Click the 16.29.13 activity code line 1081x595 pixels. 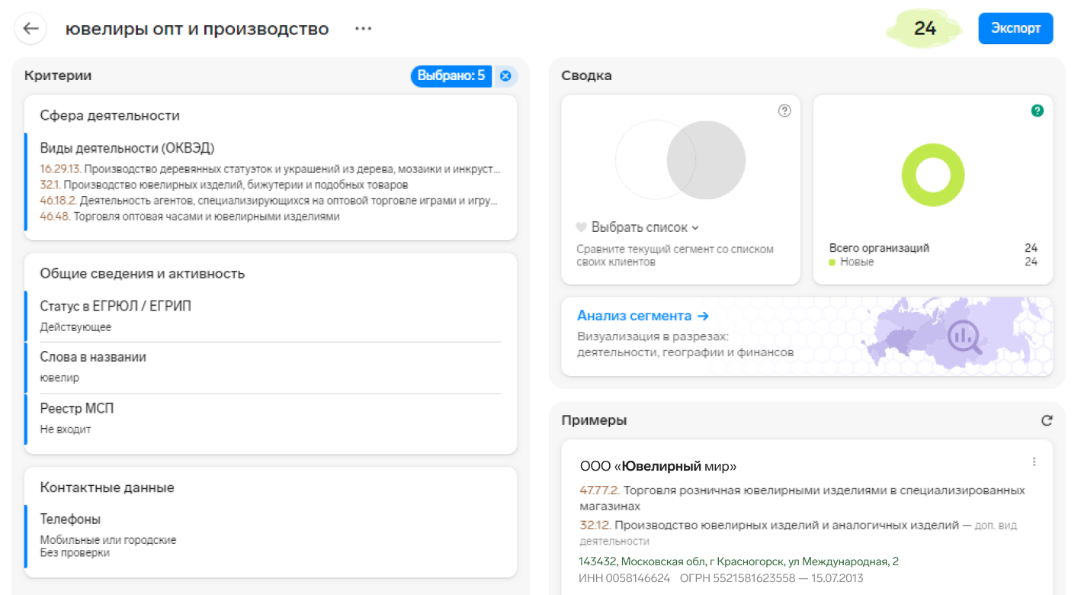(x=271, y=169)
